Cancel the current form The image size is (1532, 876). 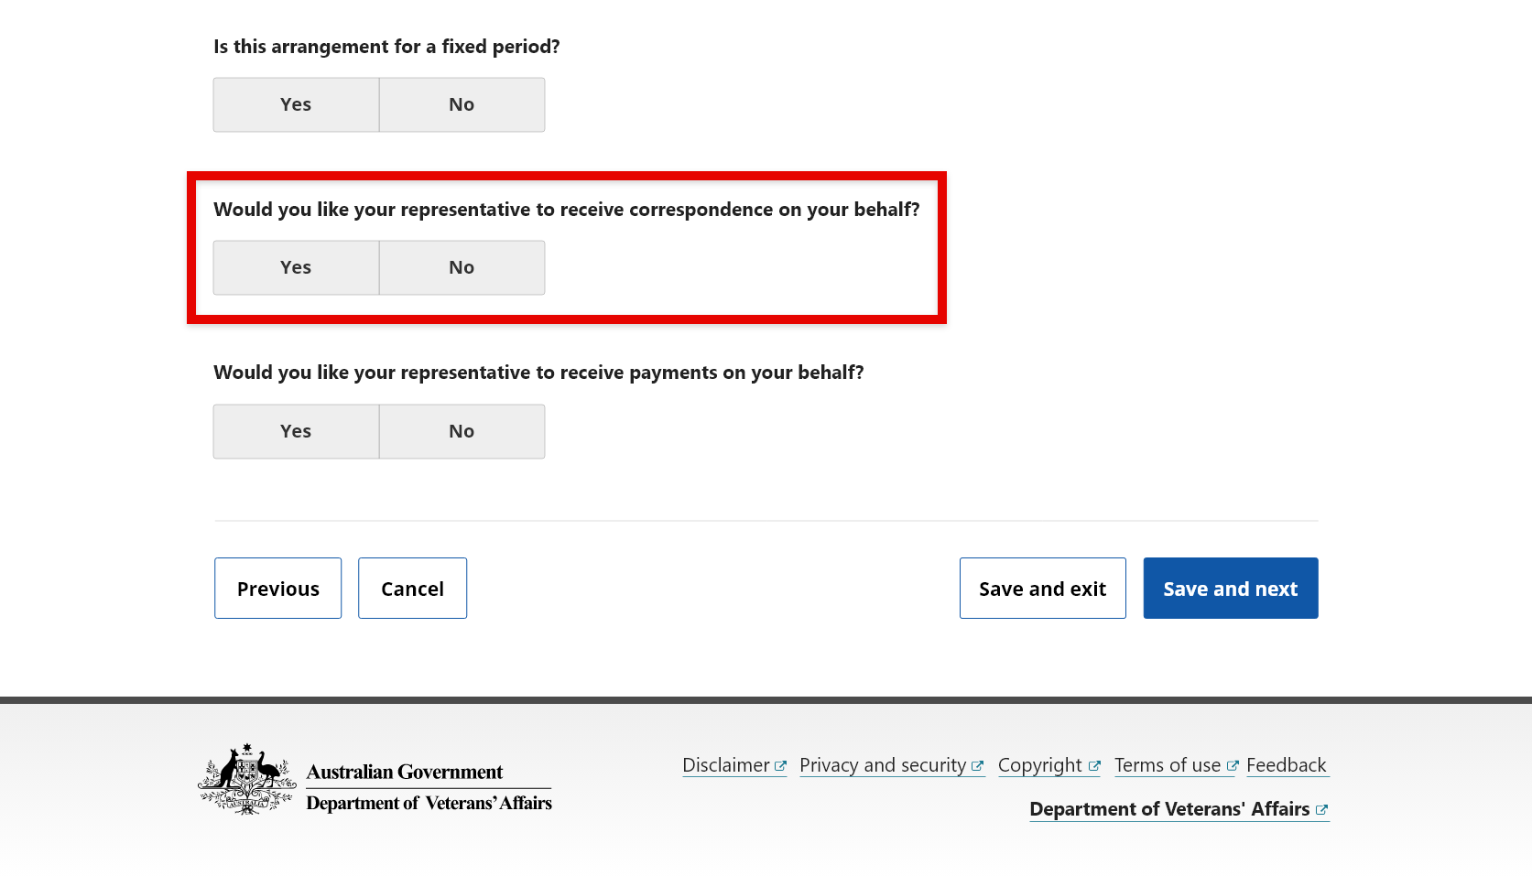tap(412, 588)
